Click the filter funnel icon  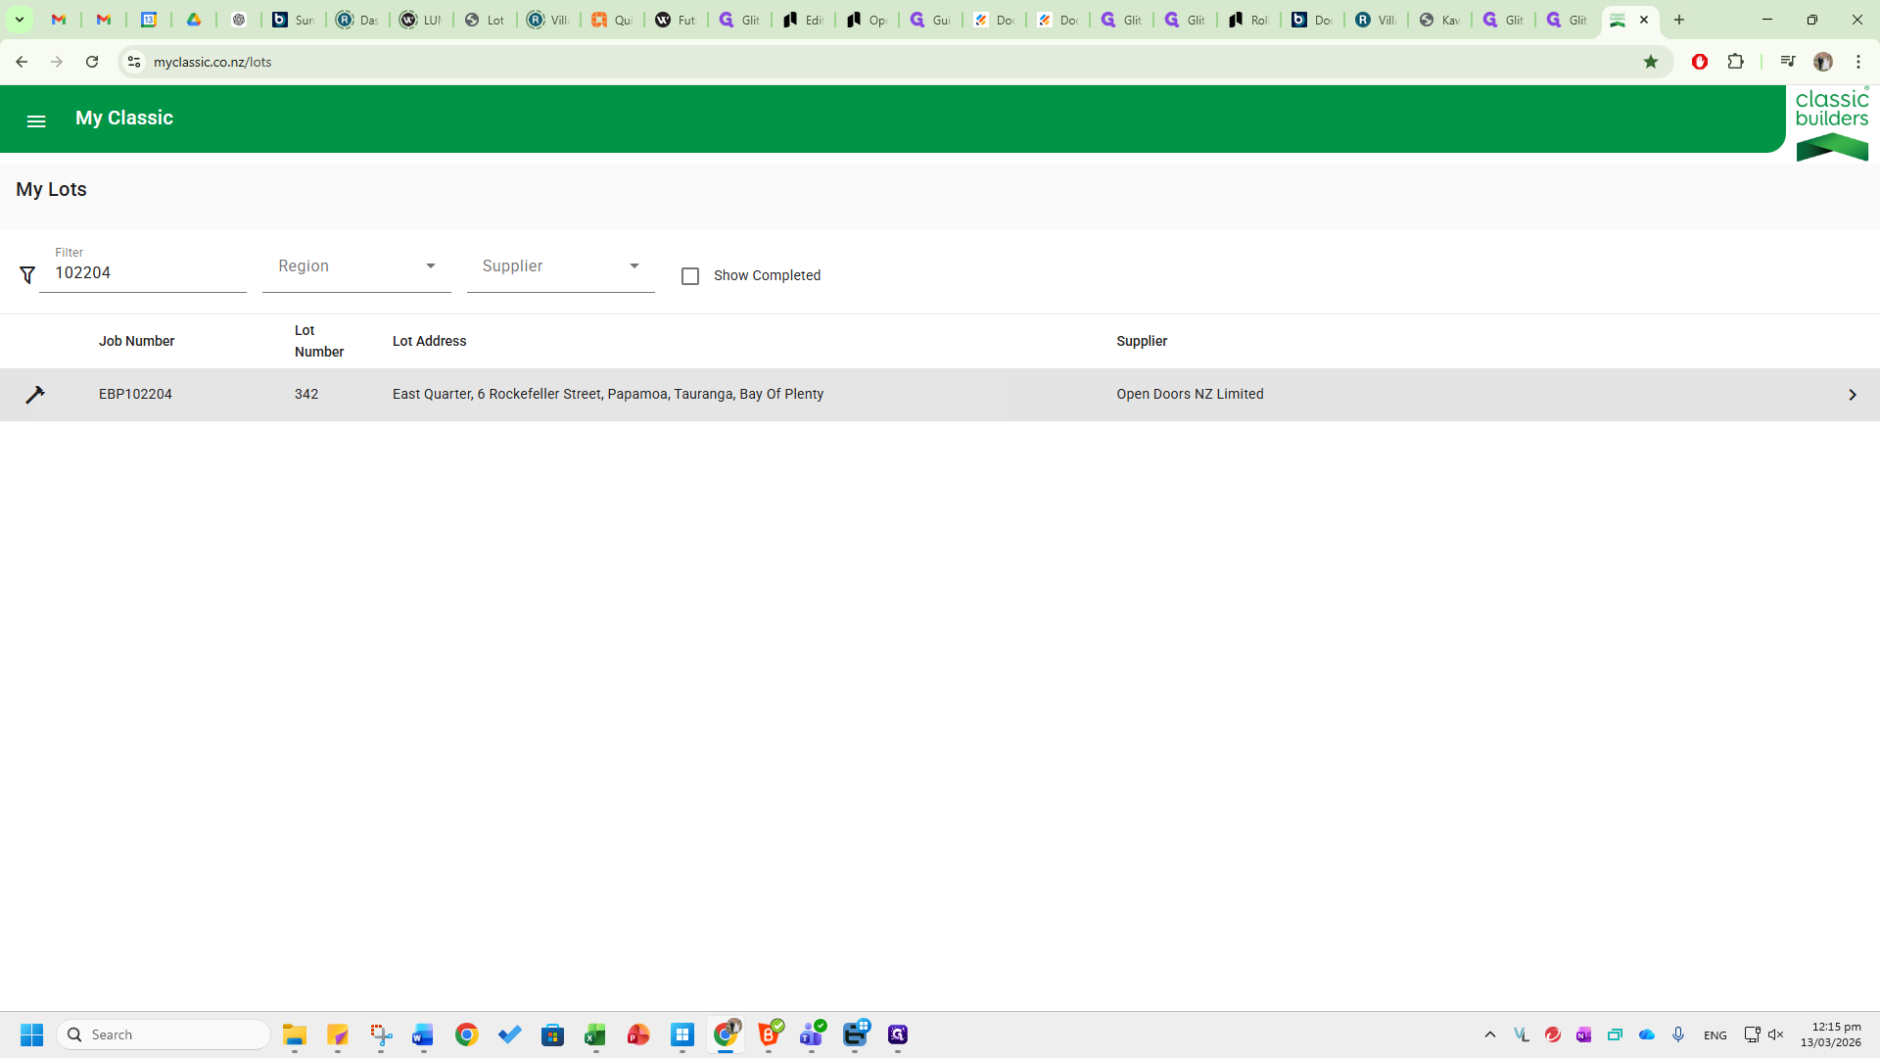pyautogui.click(x=27, y=275)
